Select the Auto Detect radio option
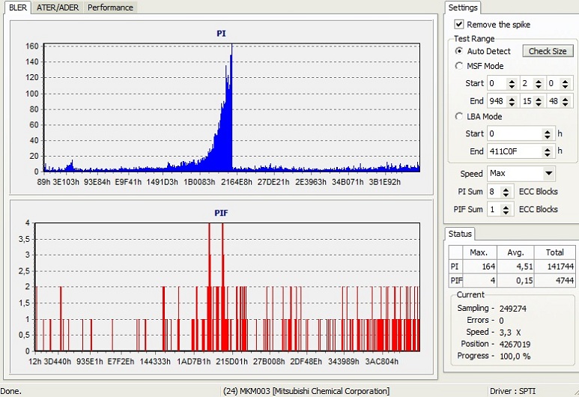This screenshot has height=397, width=579. coord(460,52)
